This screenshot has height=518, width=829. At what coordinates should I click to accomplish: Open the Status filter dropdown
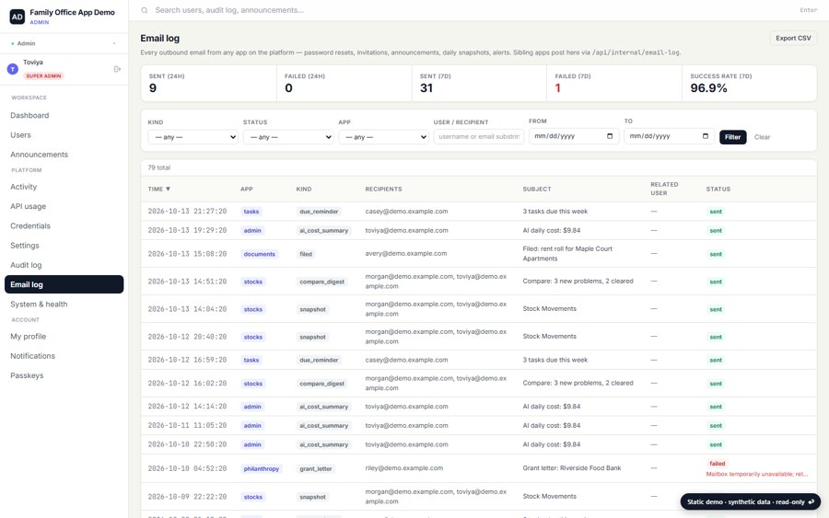(x=288, y=137)
